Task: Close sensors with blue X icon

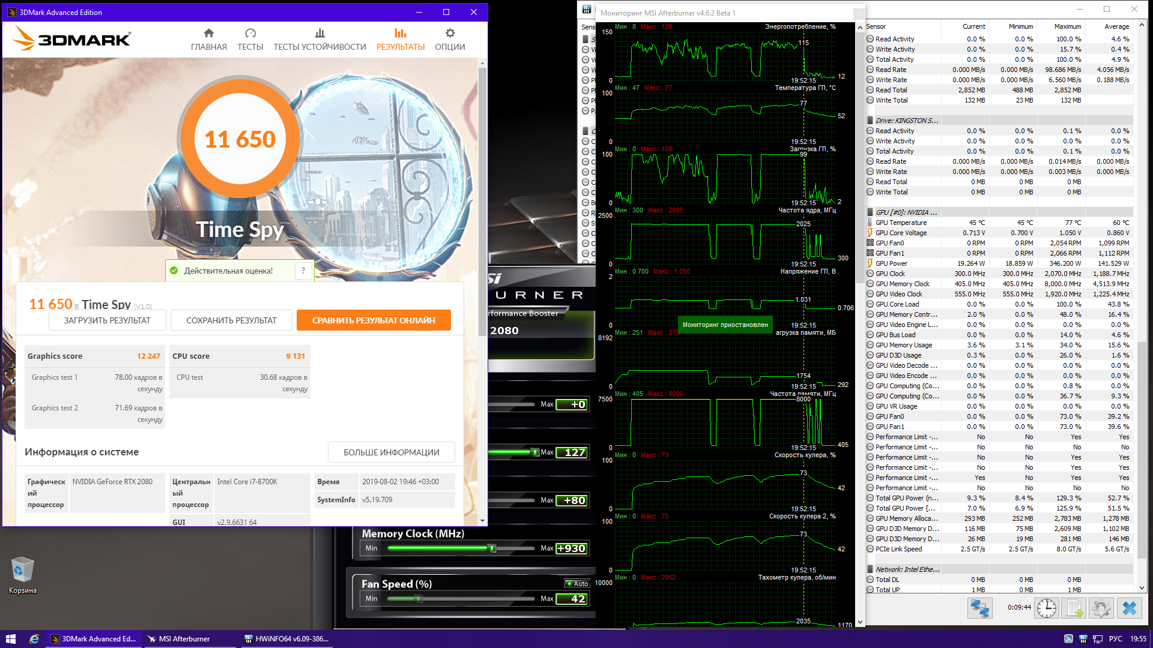Action: [x=1129, y=608]
